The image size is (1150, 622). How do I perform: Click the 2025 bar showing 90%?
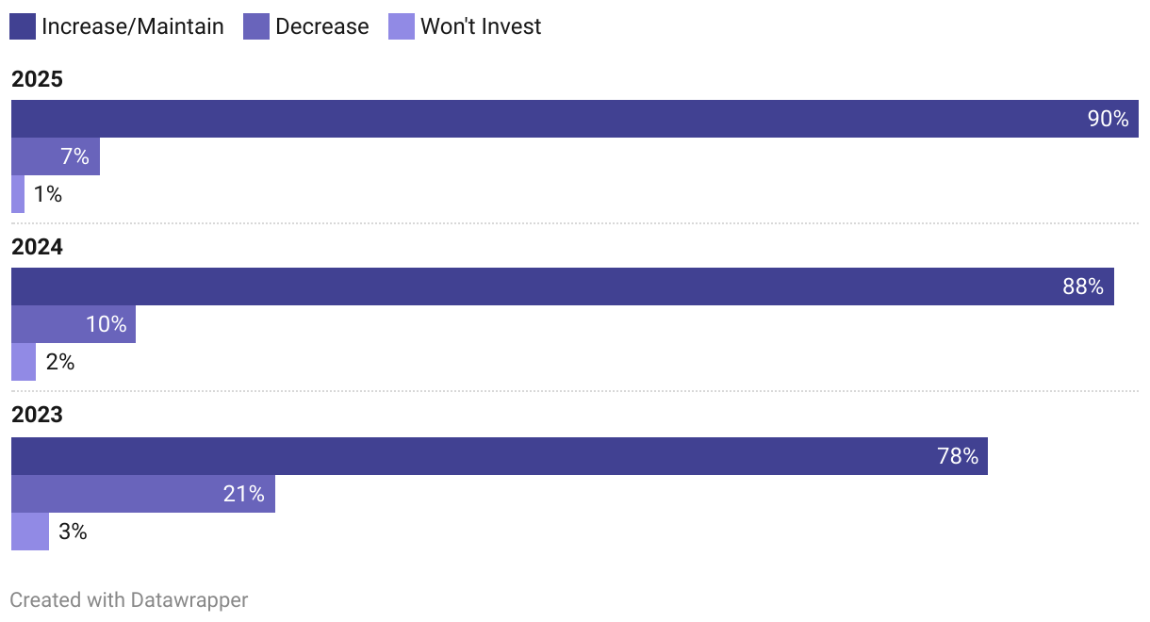point(575,119)
